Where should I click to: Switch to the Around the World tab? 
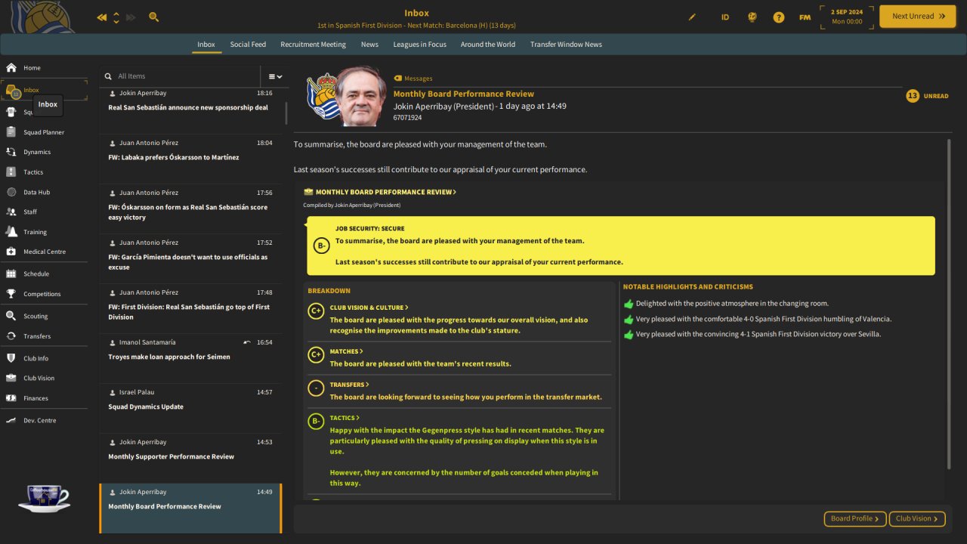[488, 45]
